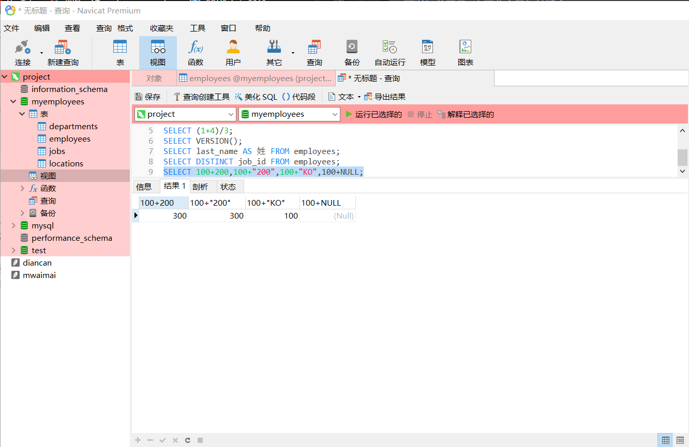Expand the 函数 functions node
The image size is (689, 447).
pyautogui.click(x=22, y=188)
